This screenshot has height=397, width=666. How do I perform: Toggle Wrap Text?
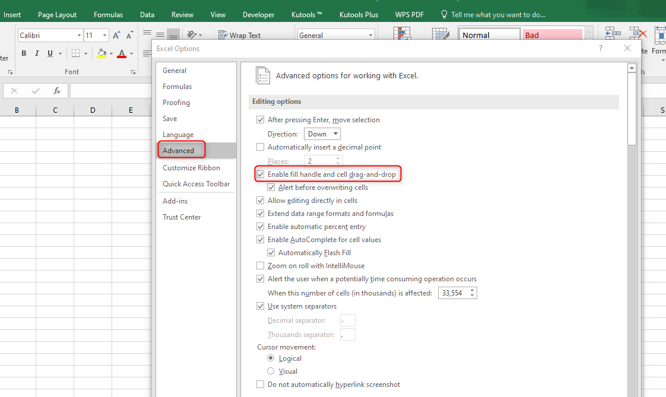pyautogui.click(x=239, y=35)
